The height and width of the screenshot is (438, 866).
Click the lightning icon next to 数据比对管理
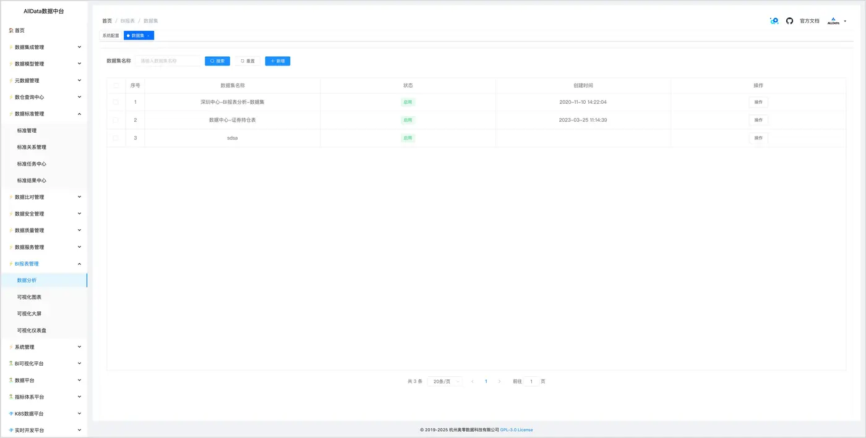11,197
